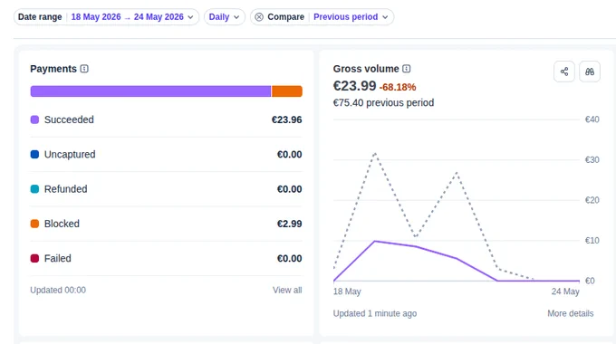
Task: Expand the Daily interval dropdown
Action: [x=225, y=17]
